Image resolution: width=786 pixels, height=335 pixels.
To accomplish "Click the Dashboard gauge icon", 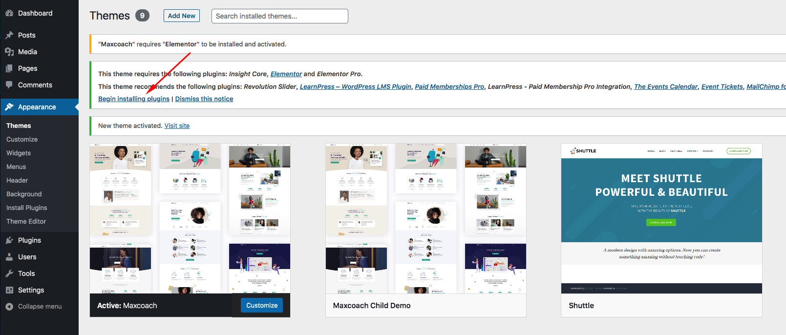I will click(x=9, y=13).
